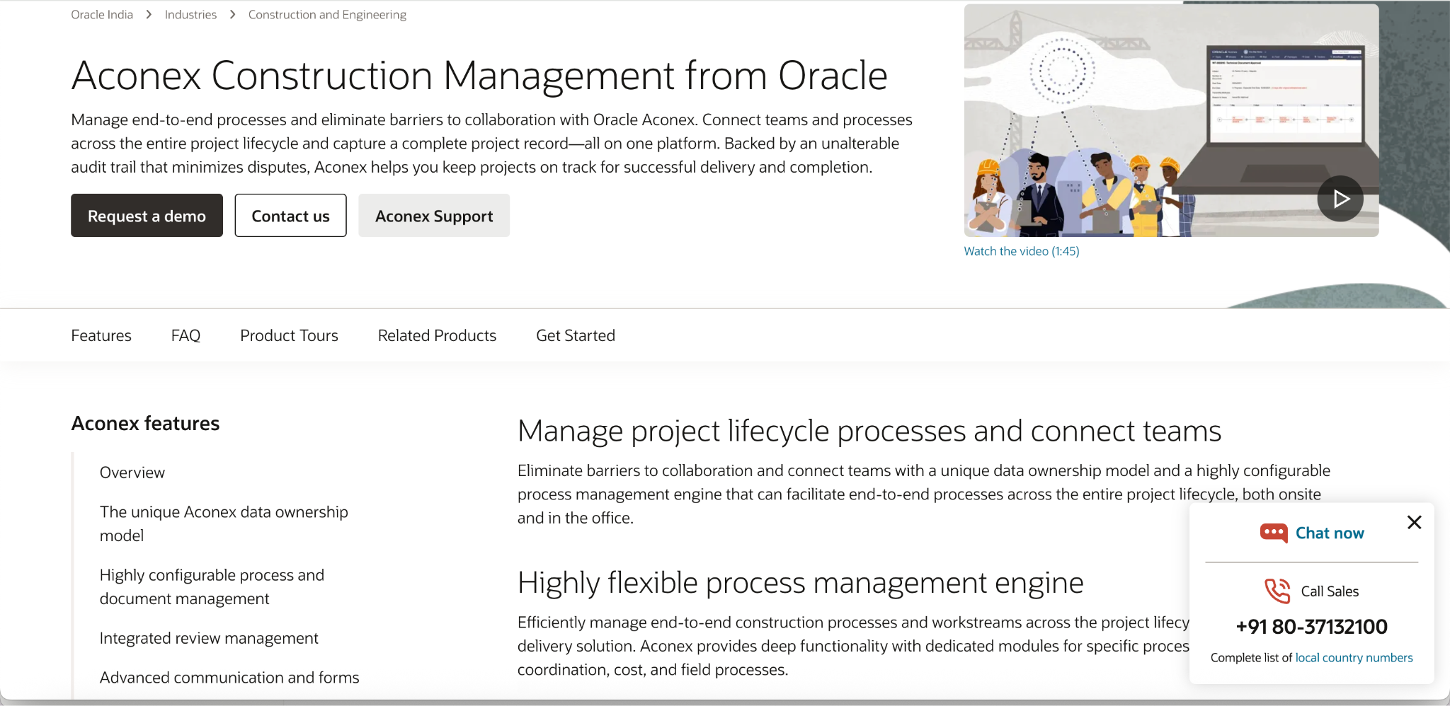Click the Contact us button
The image size is (1450, 706).
point(290,216)
